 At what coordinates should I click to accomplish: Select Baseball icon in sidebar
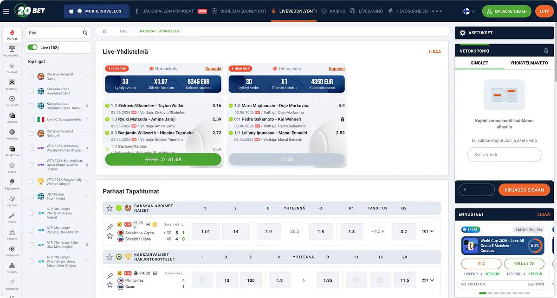coord(12,202)
